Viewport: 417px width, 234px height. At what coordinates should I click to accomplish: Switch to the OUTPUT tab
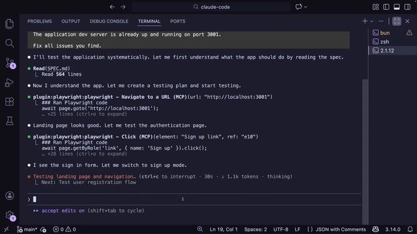click(x=71, y=21)
